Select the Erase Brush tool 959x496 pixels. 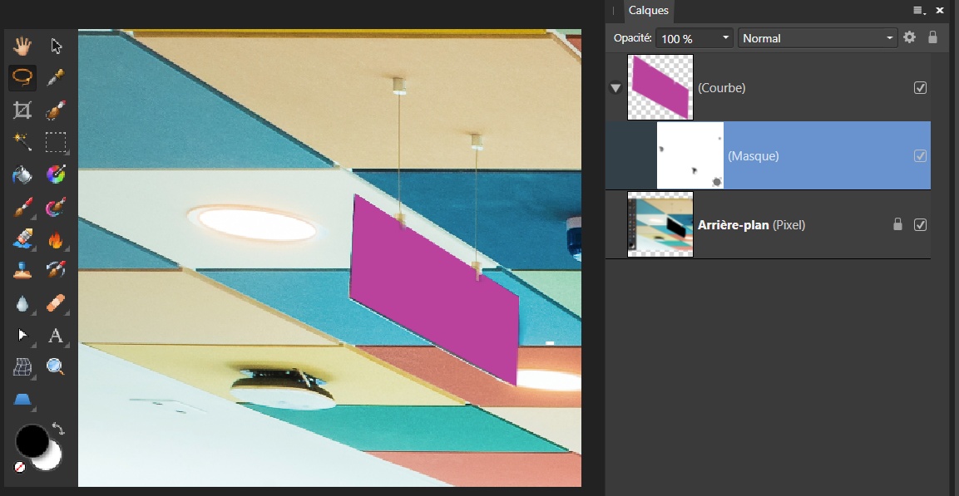tap(22, 238)
